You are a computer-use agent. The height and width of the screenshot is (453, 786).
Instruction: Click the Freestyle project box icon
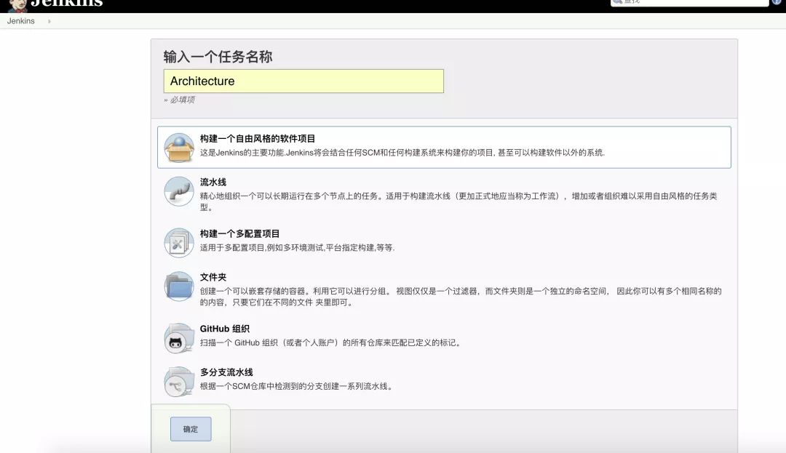179,148
